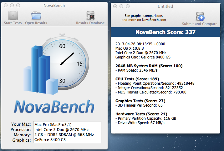224x151 pixels.
Task: Select Primary Partition Capacity: 116 GB line
Action: tap(146, 118)
